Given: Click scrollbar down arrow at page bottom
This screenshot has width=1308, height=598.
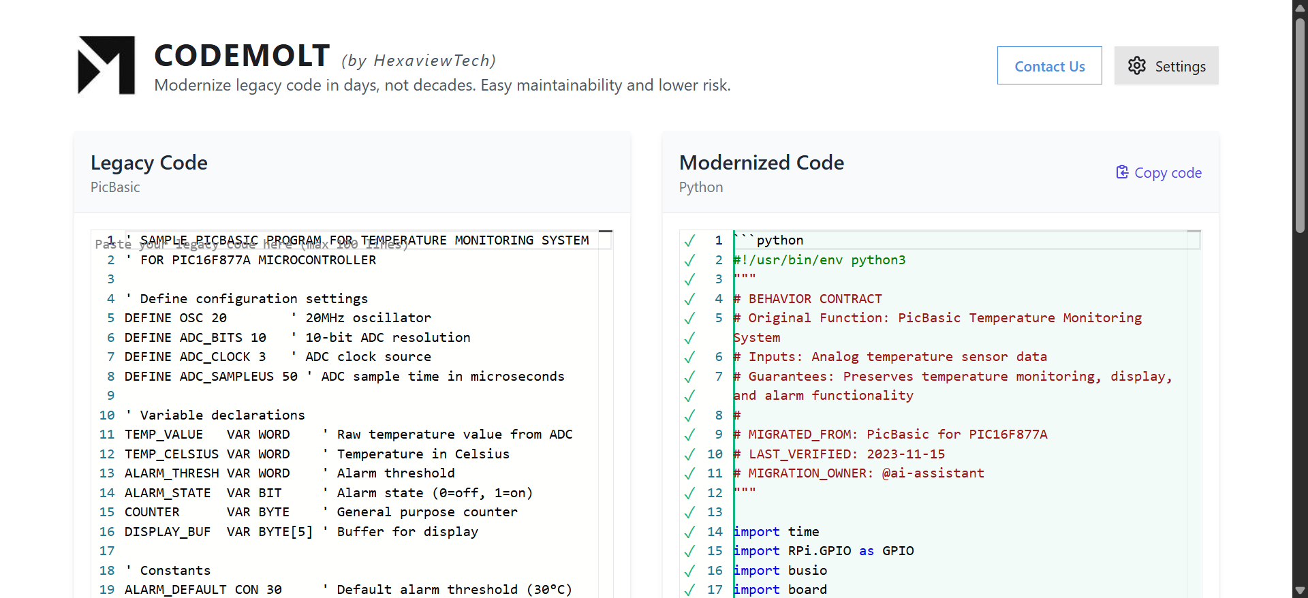Looking at the screenshot, I should coord(1300,591).
